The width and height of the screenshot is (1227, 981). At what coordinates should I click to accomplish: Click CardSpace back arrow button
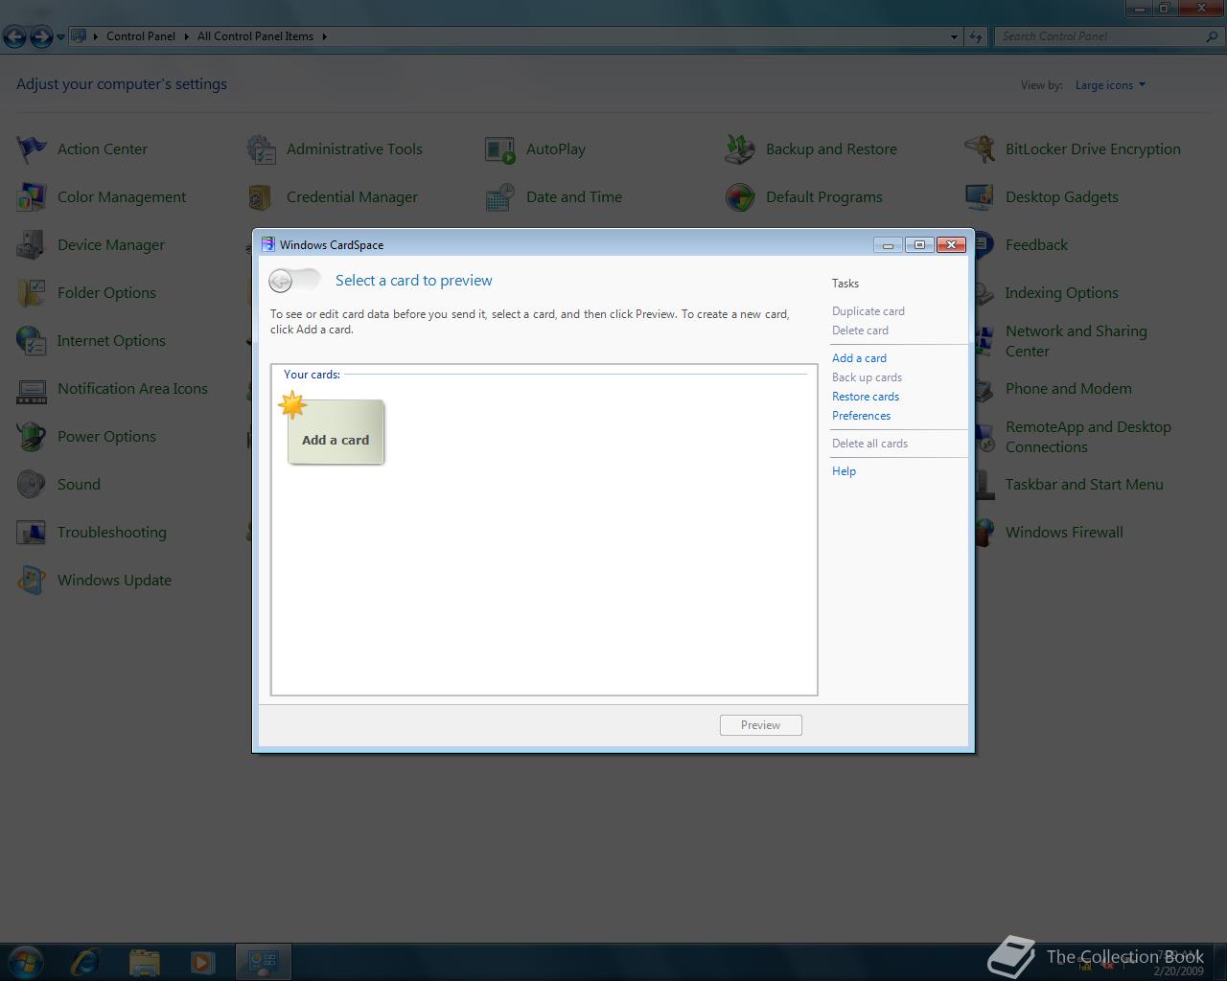(281, 280)
